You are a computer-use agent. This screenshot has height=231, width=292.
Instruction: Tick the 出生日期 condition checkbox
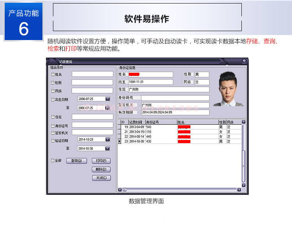(53, 100)
